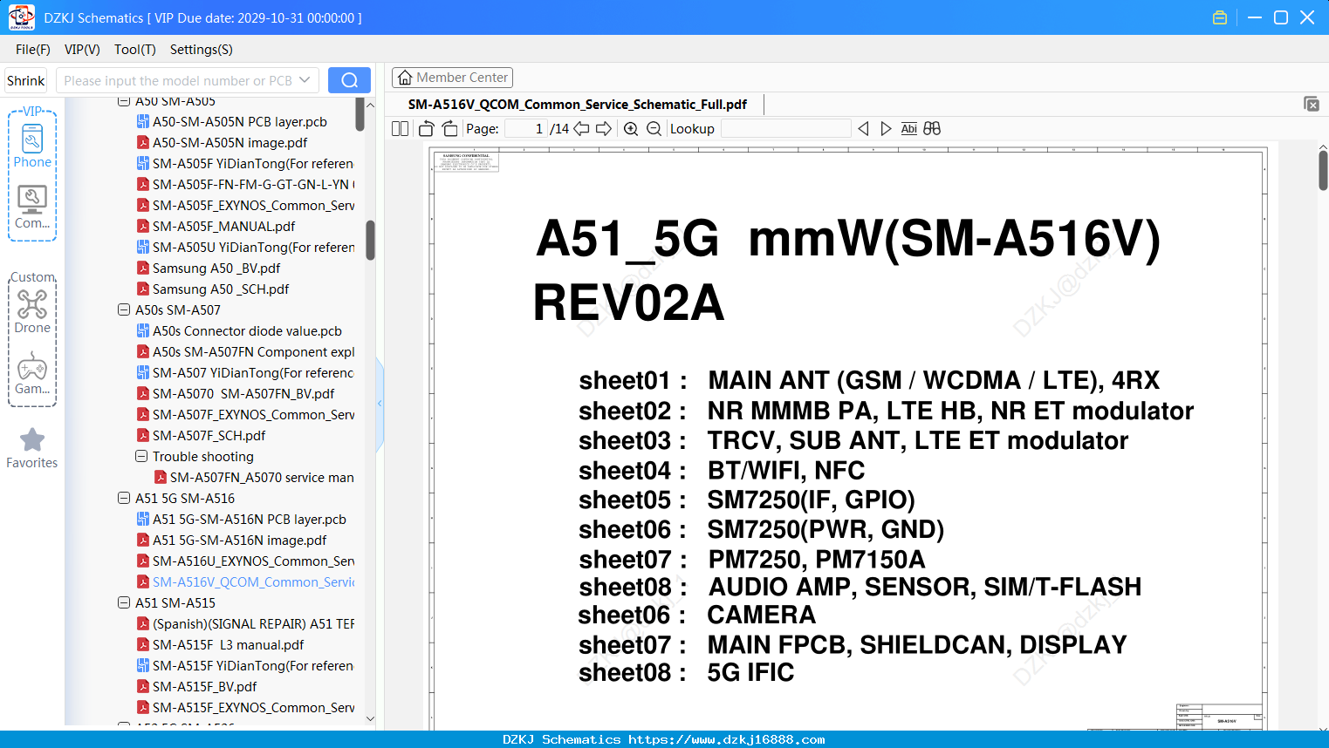Toggle the whole-word match Abi option
Image resolution: width=1329 pixels, height=748 pixels.
point(909,129)
